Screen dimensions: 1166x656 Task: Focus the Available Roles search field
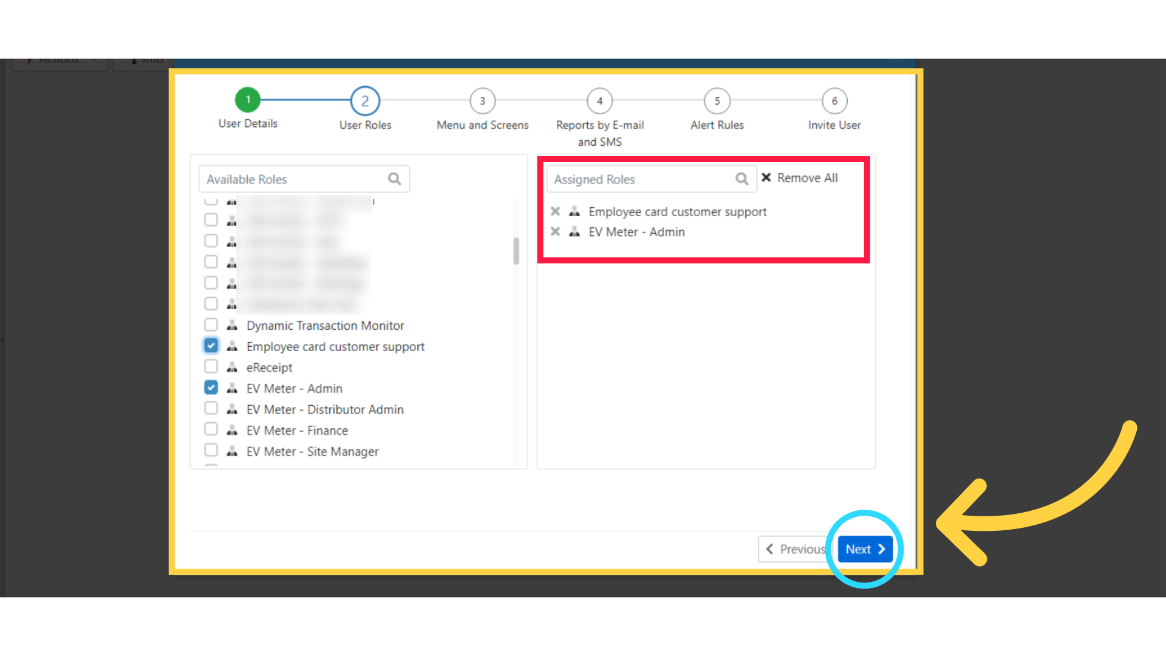(304, 179)
